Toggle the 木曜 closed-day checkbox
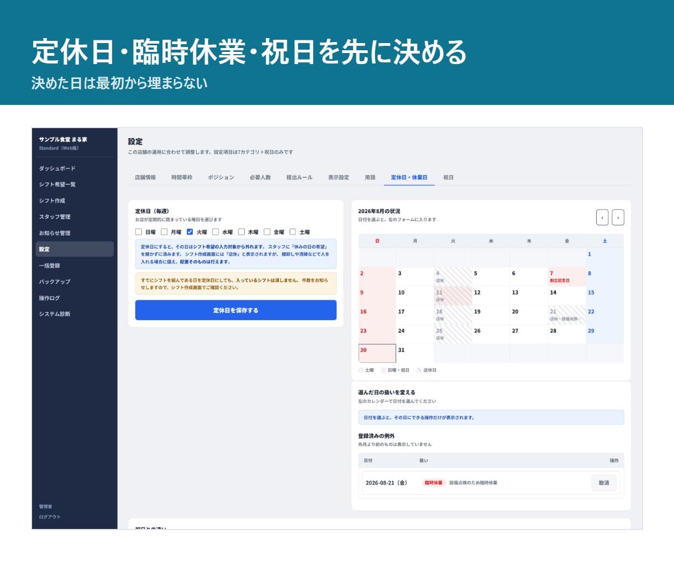Screen dimensions: 674x561 tap(241, 232)
